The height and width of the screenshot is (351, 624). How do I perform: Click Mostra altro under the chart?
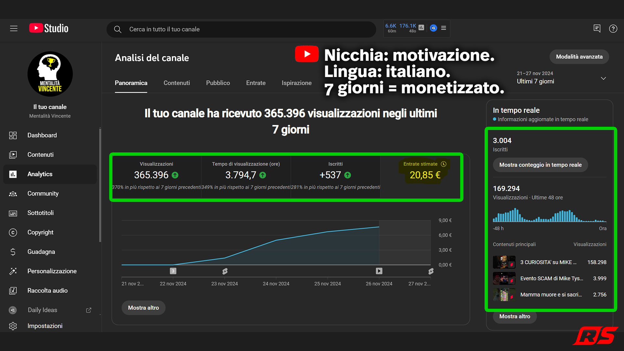[143, 308]
